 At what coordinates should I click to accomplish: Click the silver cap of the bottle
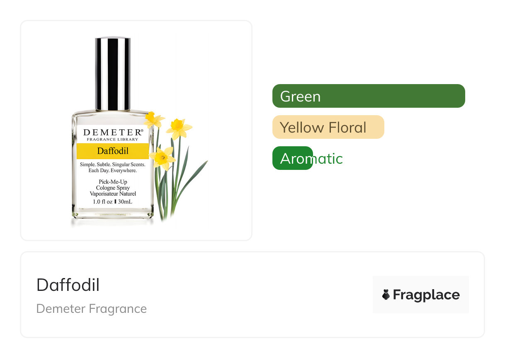pyautogui.click(x=113, y=73)
